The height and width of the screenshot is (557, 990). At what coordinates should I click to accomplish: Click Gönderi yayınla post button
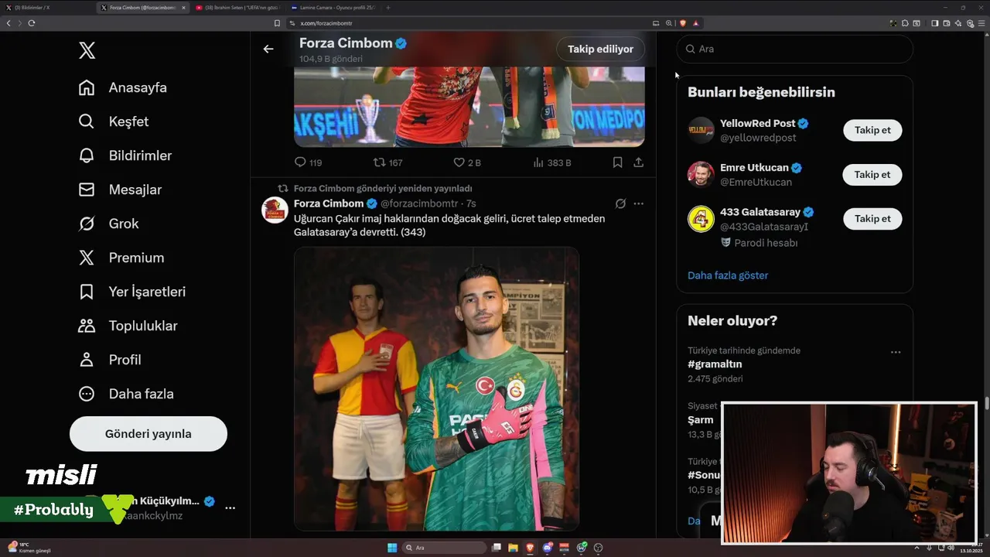point(148,434)
